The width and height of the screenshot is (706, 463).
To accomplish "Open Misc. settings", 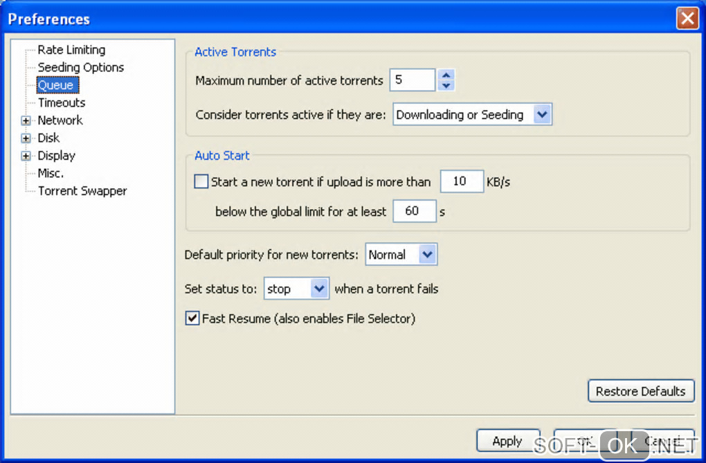I will [x=51, y=174].
